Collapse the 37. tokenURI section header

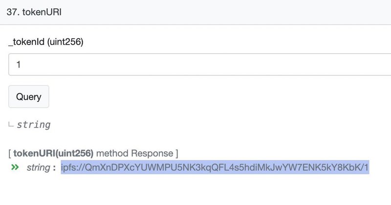(195, 12)
